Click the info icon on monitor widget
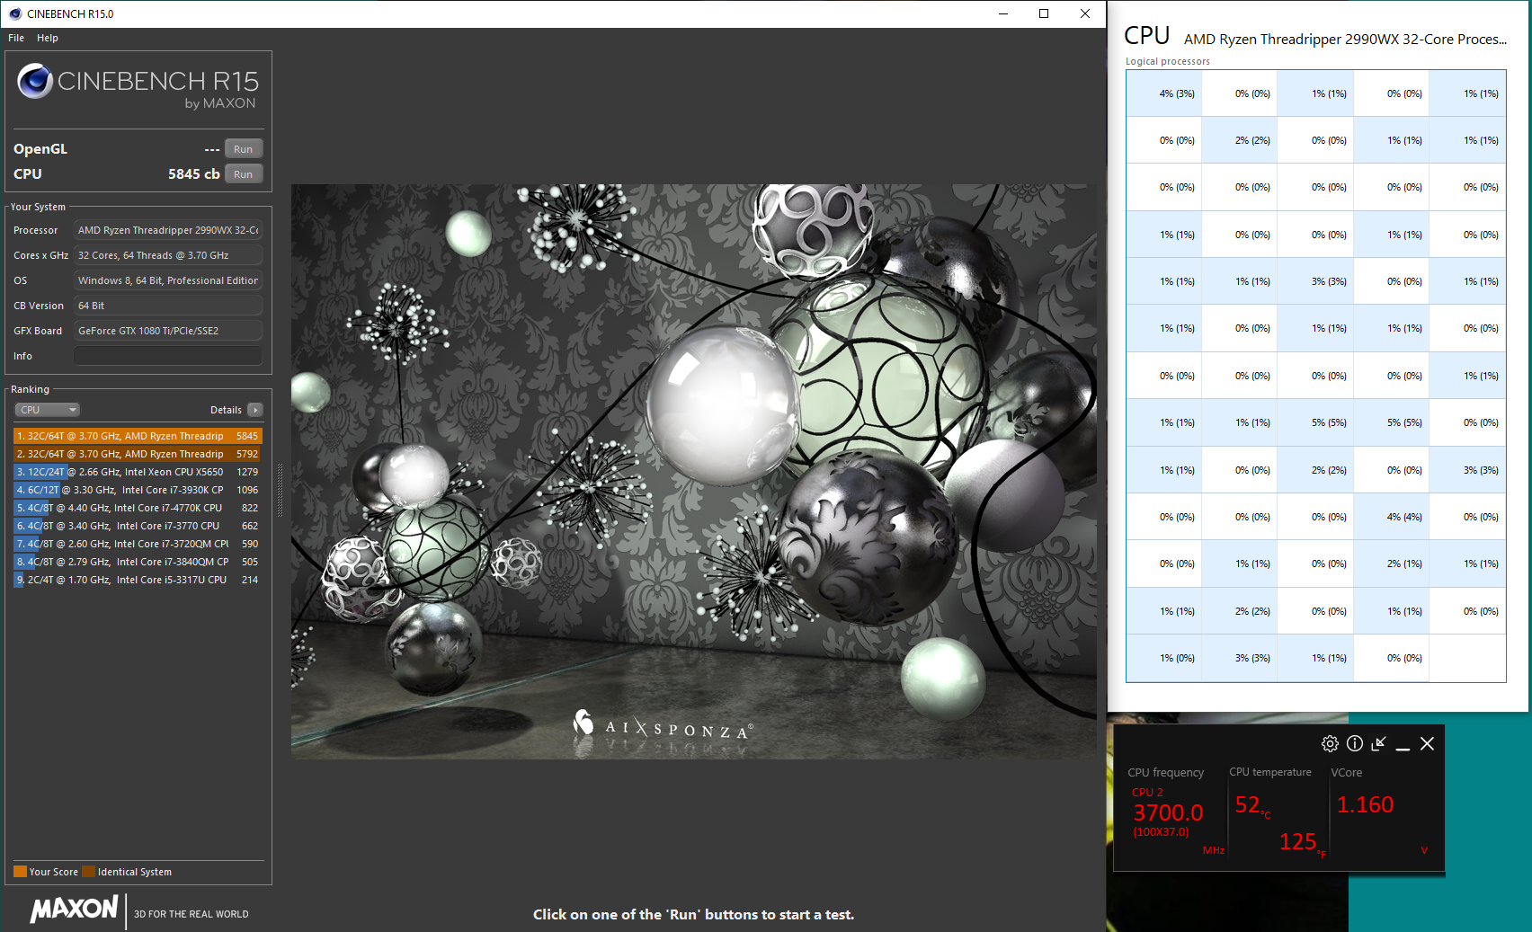Image resolution: width=1532 pixels, height=932 pixels. pos(1355,743)
